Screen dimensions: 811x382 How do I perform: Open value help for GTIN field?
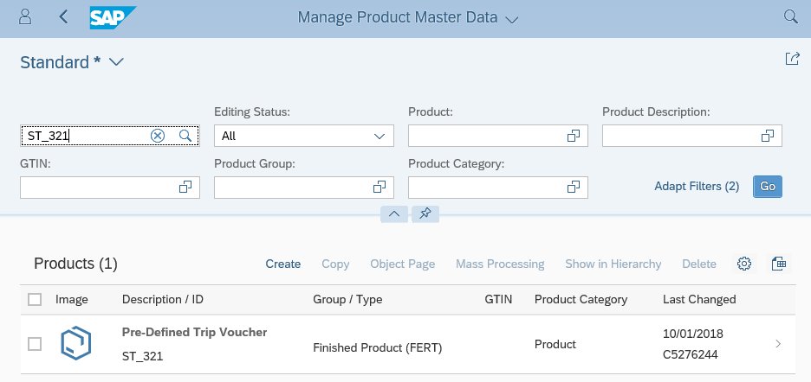(185, 188)
